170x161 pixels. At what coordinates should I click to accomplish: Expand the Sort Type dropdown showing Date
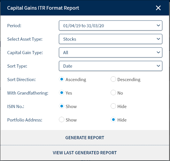coord(110,66)
